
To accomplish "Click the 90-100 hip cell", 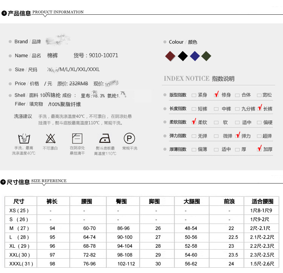I will 125,237.
